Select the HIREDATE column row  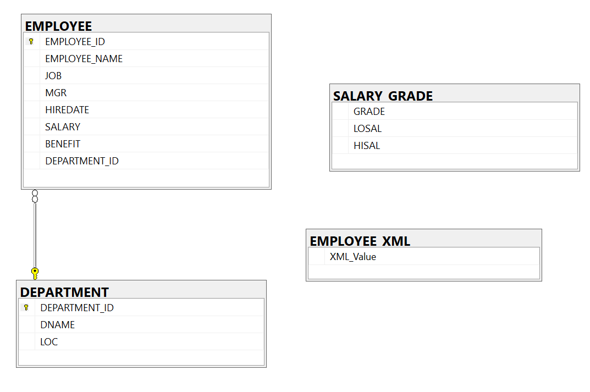coord(146,110)
